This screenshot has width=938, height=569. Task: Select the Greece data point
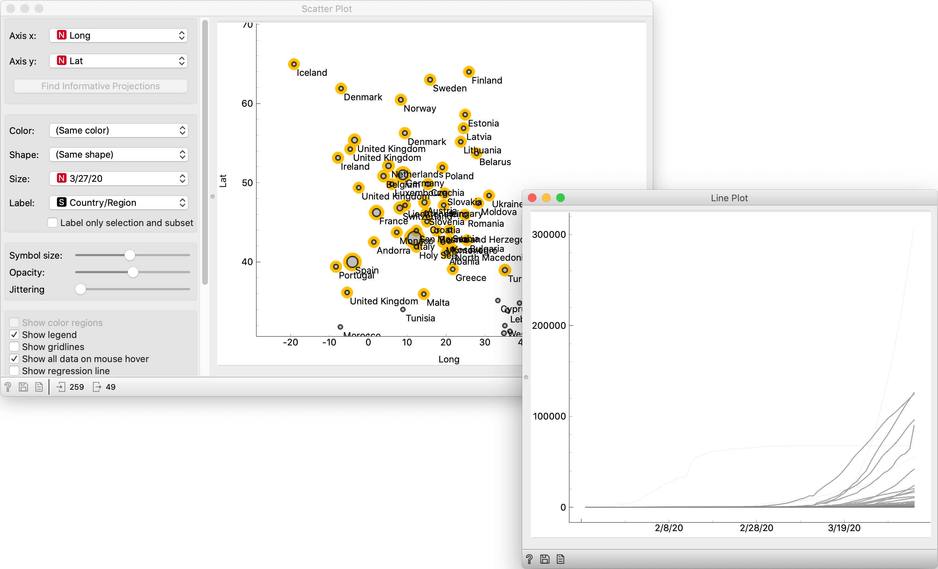[452, 269]
